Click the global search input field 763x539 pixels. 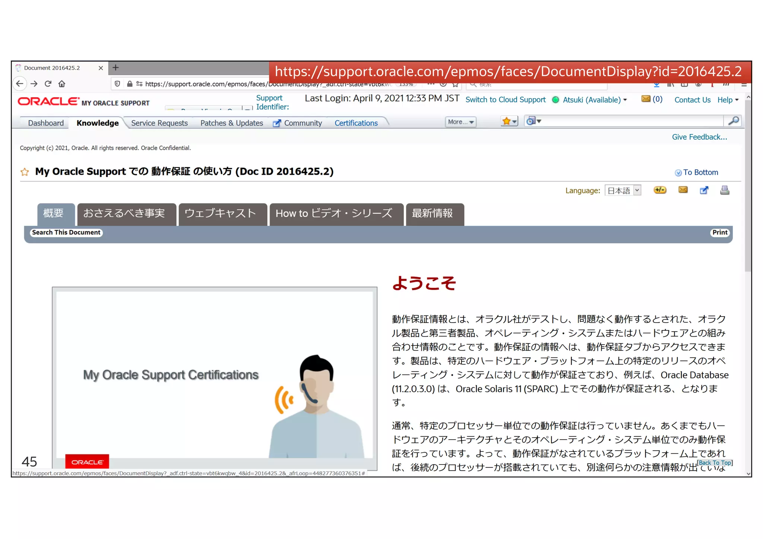coord(632,121)
